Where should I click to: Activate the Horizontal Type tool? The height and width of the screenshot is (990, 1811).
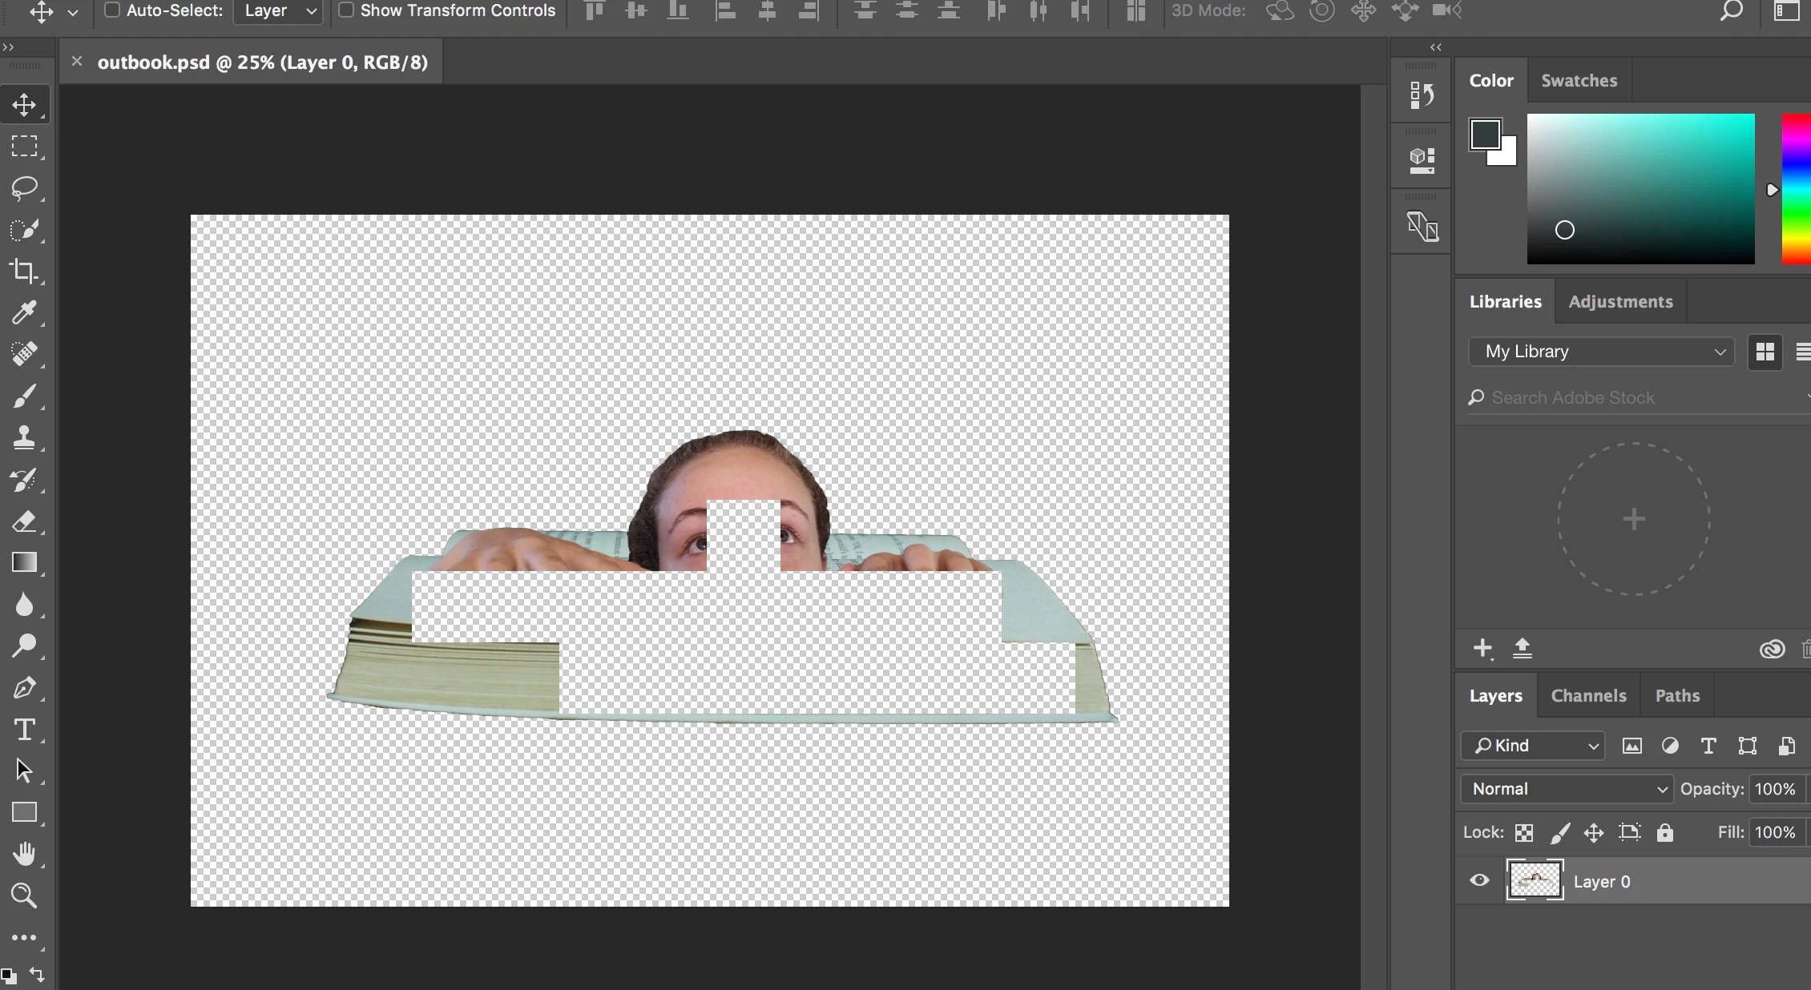coord(24,730)
